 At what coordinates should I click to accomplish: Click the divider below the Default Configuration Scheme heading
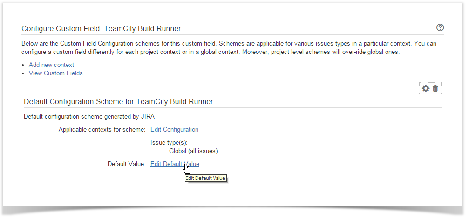[233, 108]
